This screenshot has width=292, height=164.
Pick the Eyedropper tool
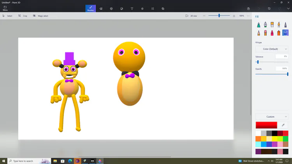283,125
